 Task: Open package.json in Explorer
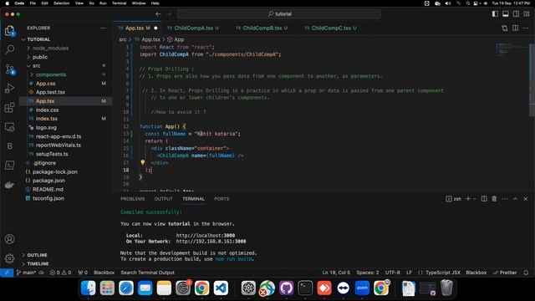[x=48, y=181]
